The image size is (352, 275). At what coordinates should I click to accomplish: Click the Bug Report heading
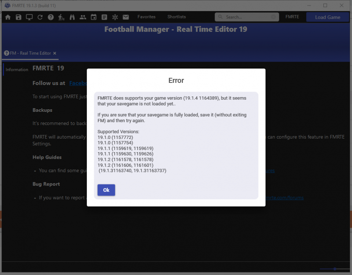tap(46, 184)
